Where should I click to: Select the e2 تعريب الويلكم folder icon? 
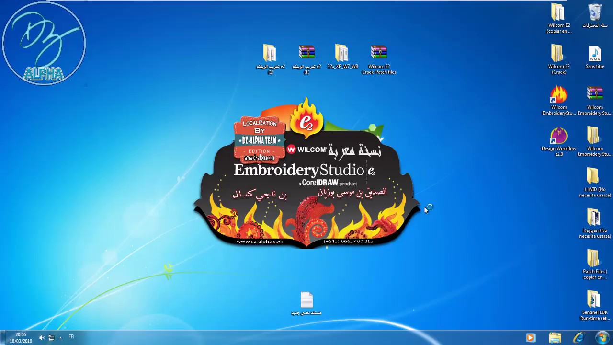click(270, 59)
